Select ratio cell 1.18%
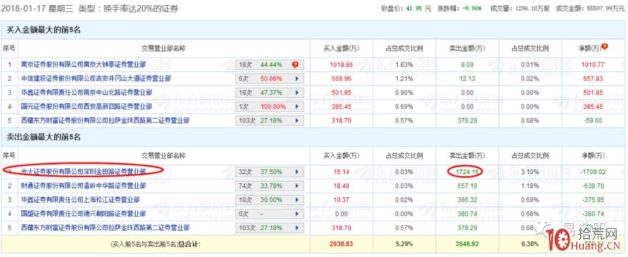This screenshot has width=628, height=257. [530, 186]
